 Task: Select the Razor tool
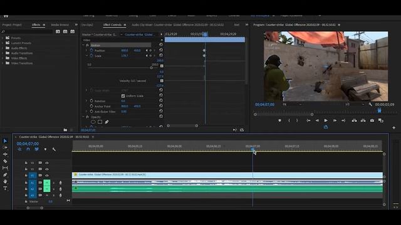click(x=5, y=161)
